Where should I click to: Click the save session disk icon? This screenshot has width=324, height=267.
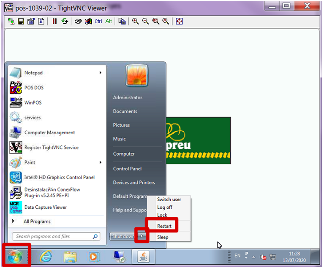pyautogui.click(x=21, y=21)
